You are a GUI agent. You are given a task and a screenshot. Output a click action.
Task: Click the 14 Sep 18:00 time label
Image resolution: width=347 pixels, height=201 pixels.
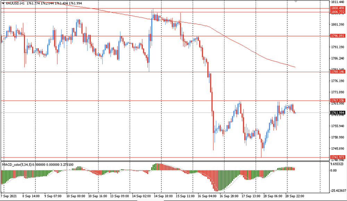[163, 196]
